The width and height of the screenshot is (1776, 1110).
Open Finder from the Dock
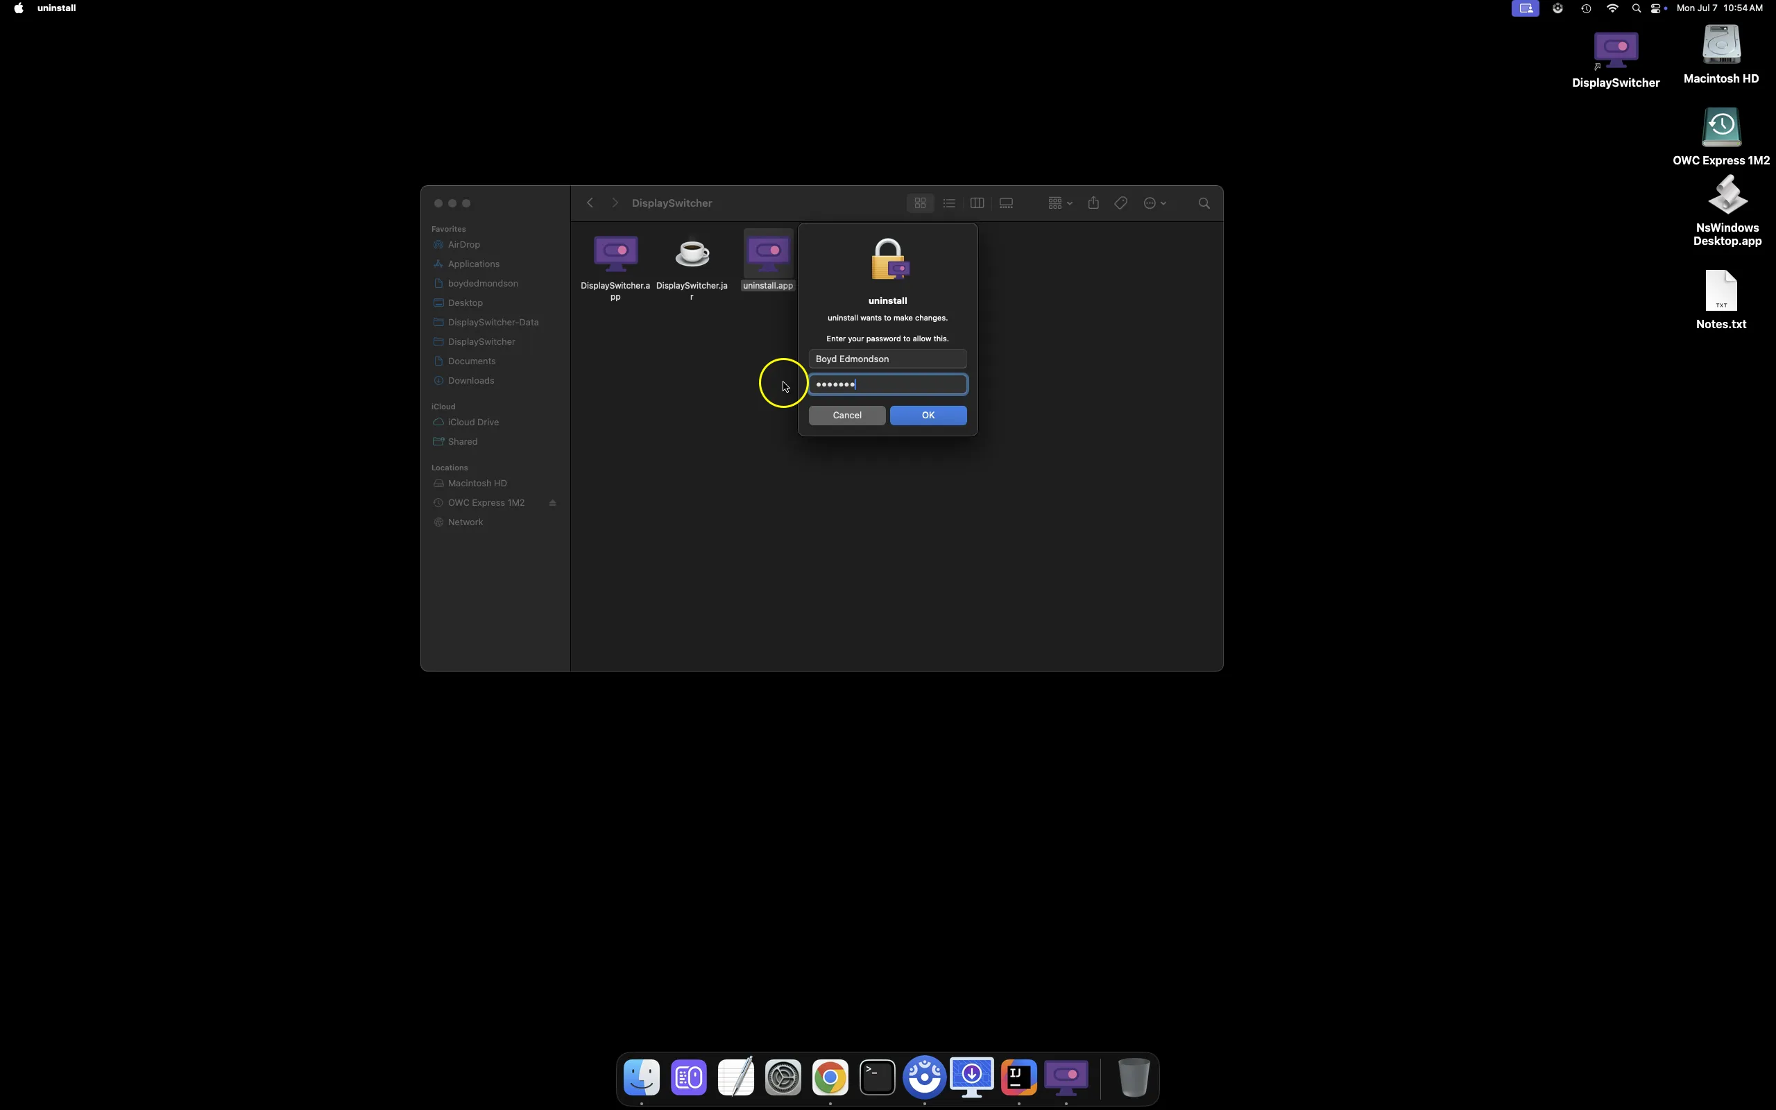[642, 1077]
